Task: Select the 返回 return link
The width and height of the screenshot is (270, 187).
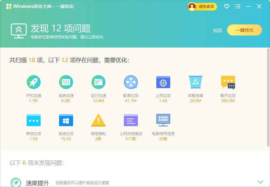Action: coord(217,30)
